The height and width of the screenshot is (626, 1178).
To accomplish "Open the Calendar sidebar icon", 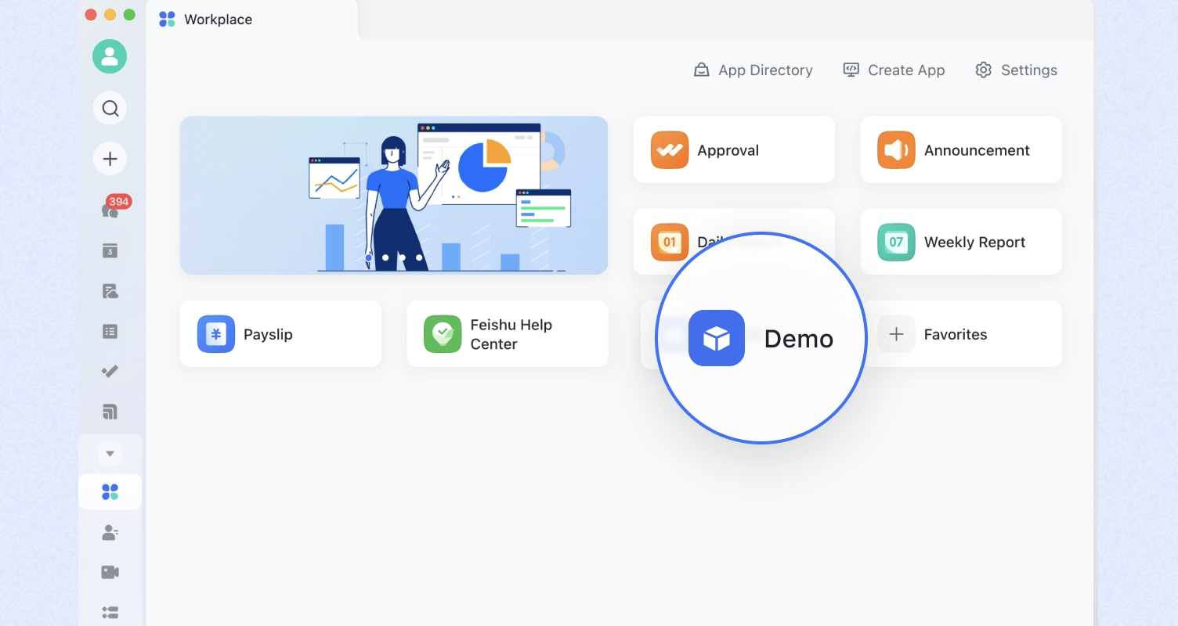I will 110,250.
